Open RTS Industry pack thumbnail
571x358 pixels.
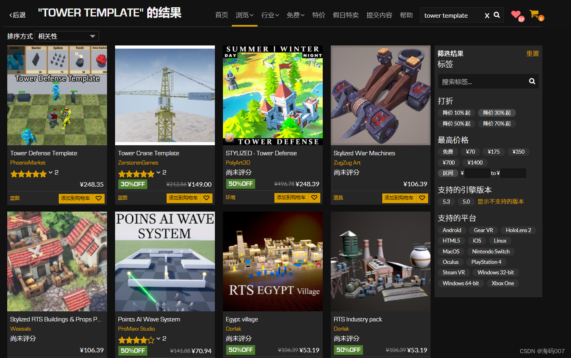pyautogui.click(x=381, y=261)
